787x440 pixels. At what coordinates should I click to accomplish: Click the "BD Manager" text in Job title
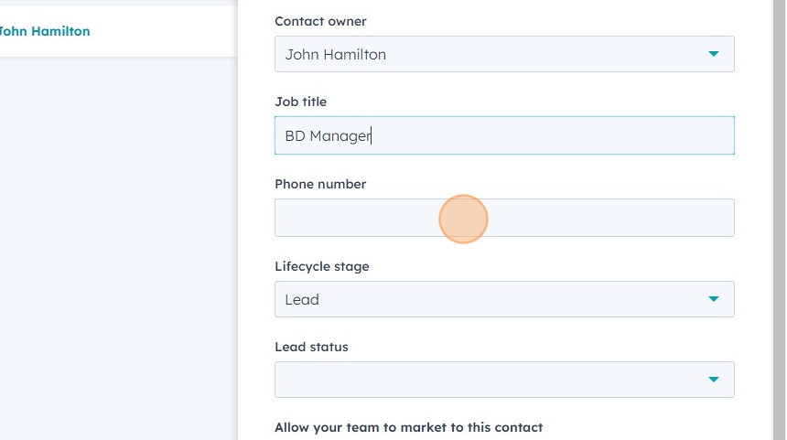coord(328,136)
